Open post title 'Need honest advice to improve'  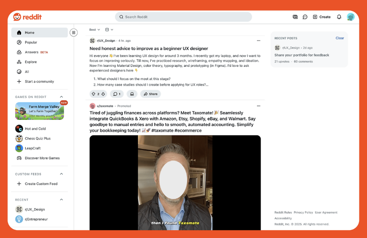[x=149, y=48]
